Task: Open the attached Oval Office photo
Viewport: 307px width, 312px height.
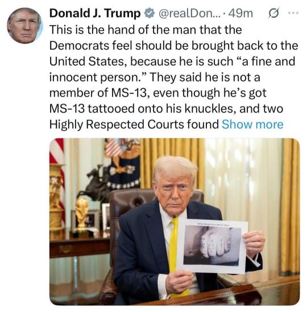Action: tap(175, 221)
